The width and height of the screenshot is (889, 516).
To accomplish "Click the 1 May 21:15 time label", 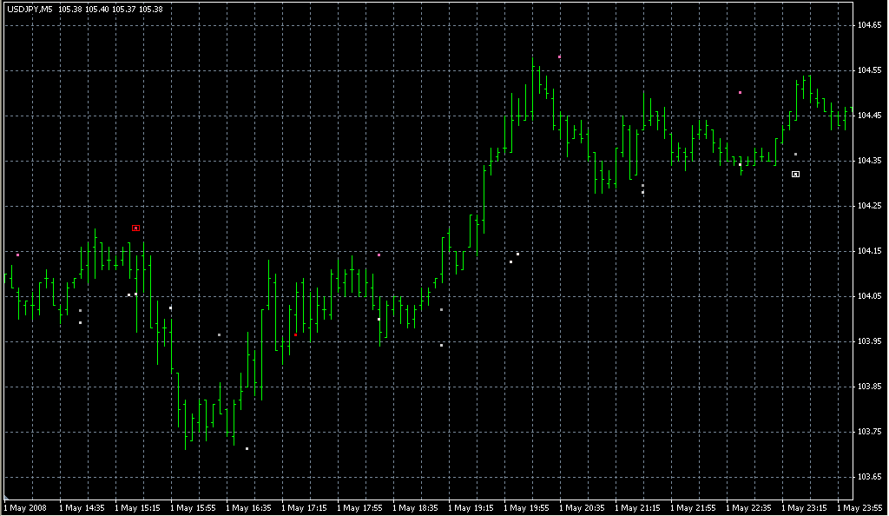I will (x=637, y=508).
